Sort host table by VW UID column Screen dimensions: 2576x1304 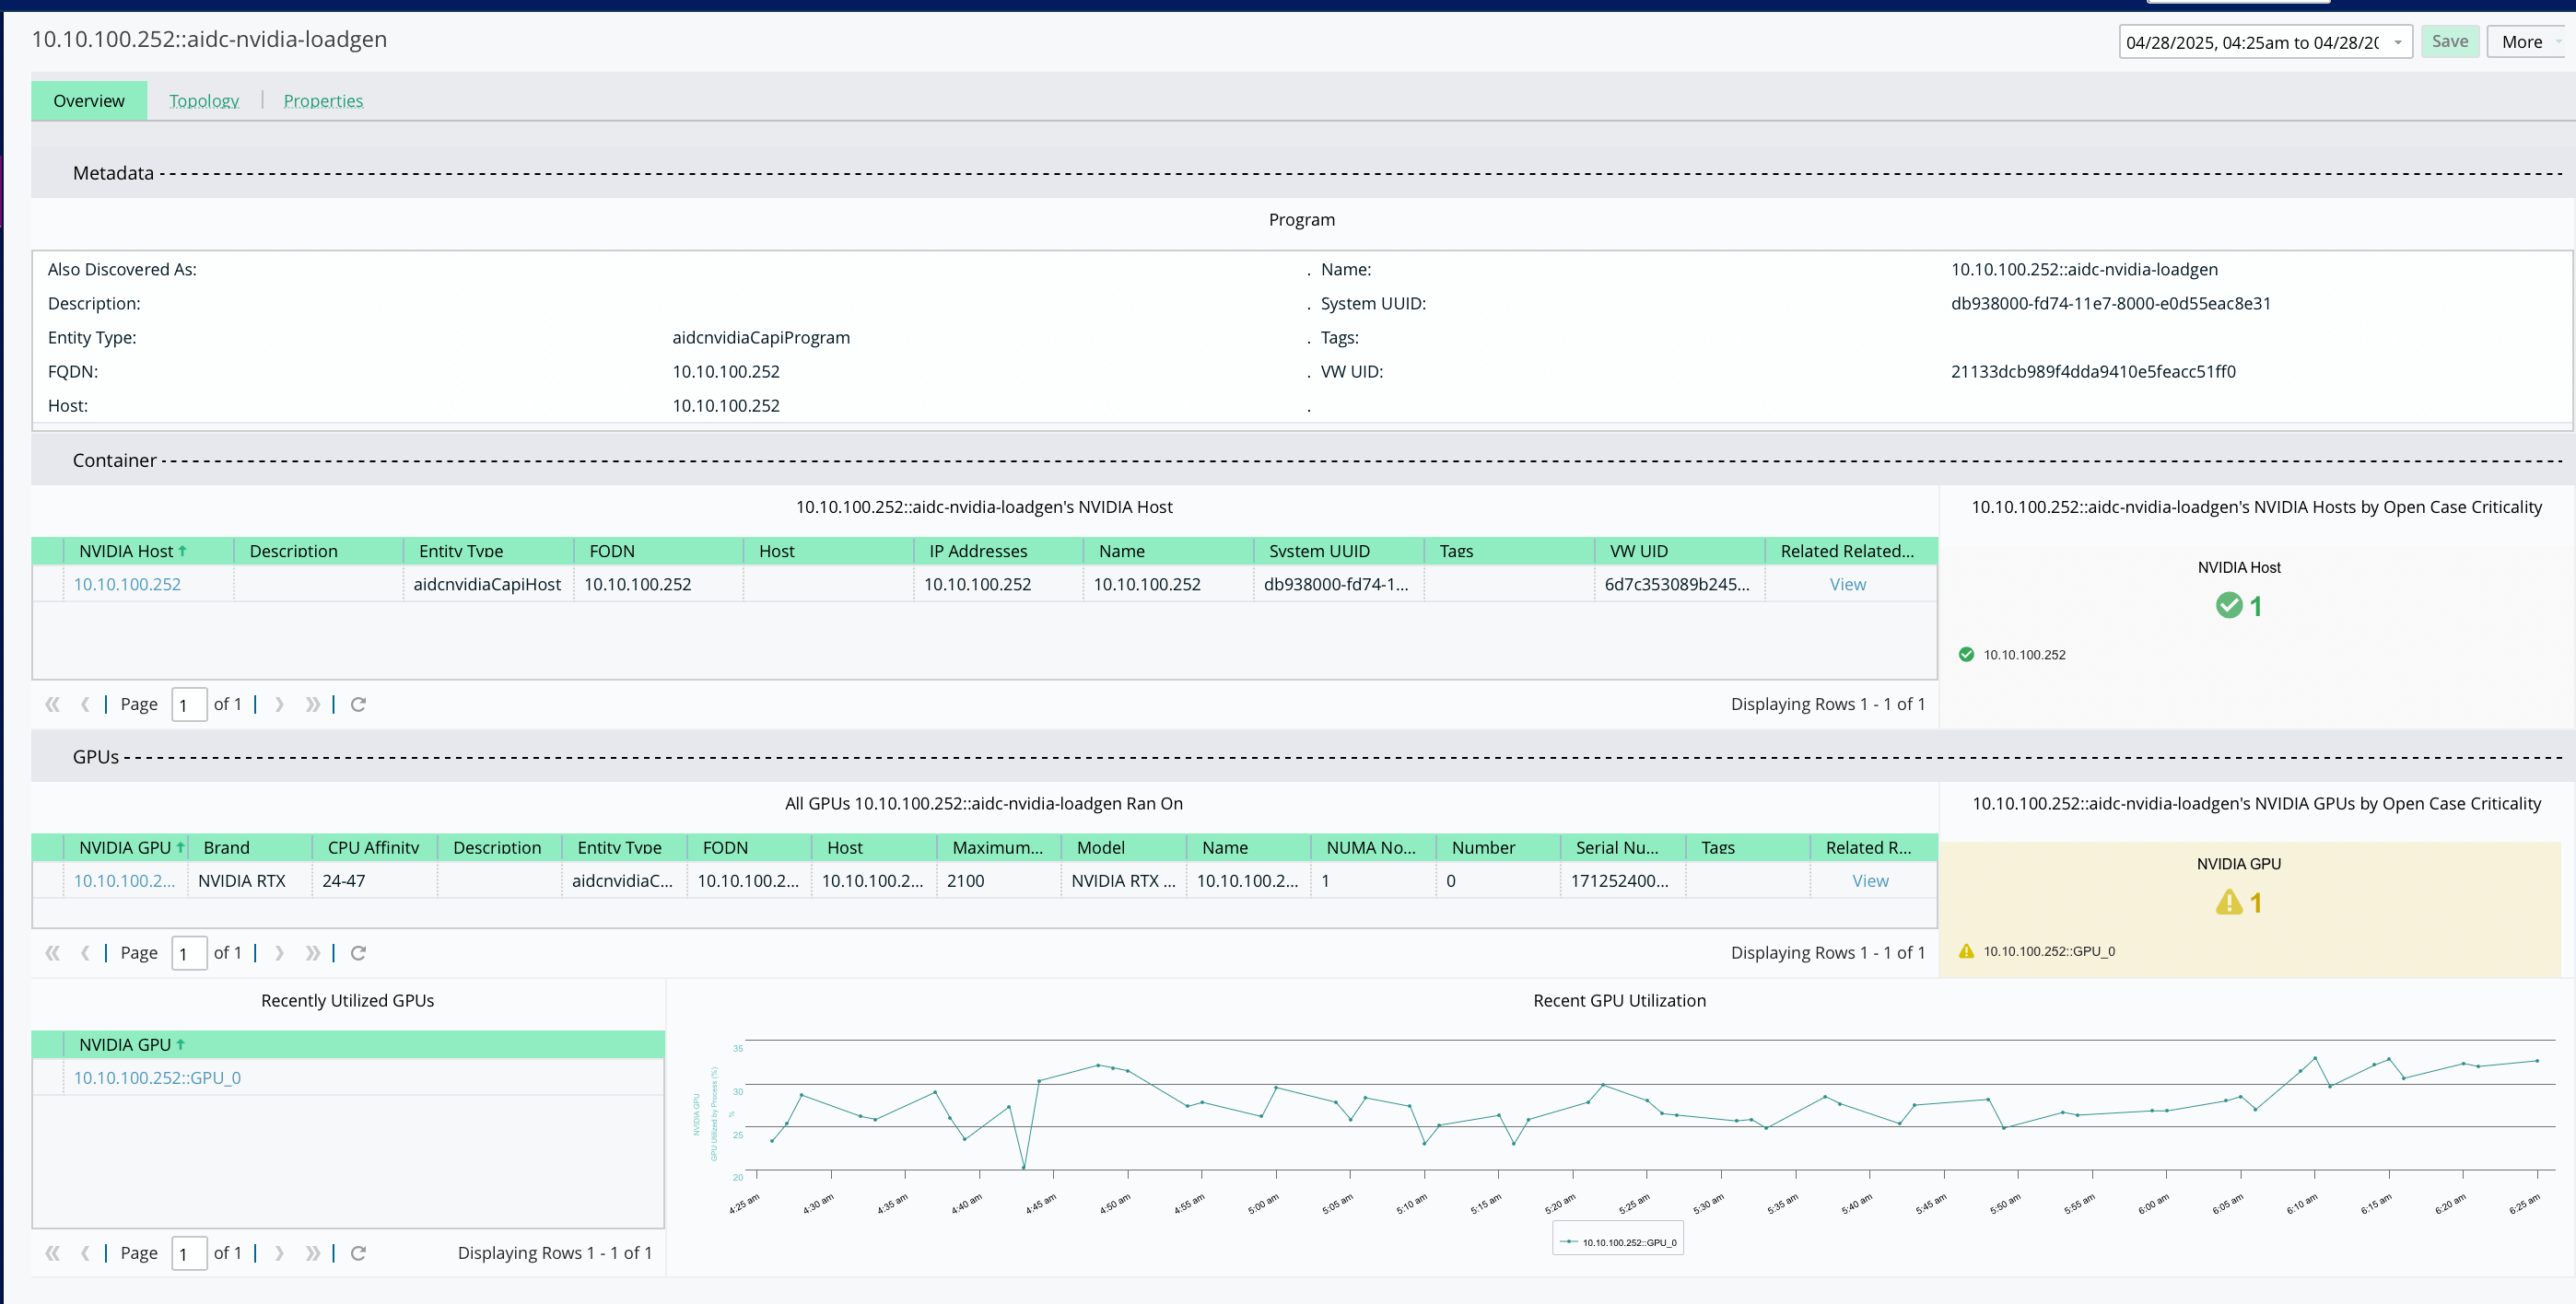pos(1679,551)
